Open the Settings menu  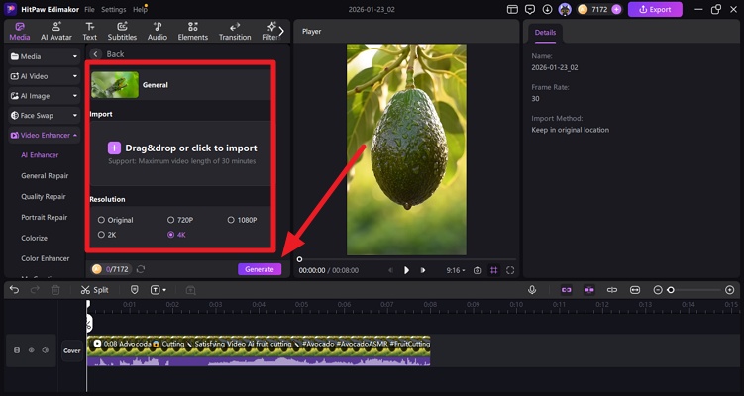[x=113, y=10]
